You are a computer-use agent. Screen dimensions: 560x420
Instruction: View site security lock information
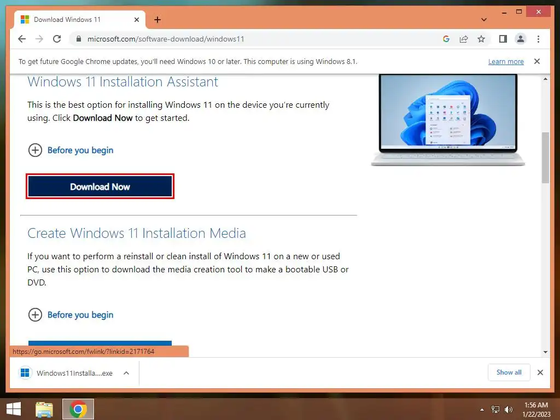pyautogui.click(x=79, y=39)
